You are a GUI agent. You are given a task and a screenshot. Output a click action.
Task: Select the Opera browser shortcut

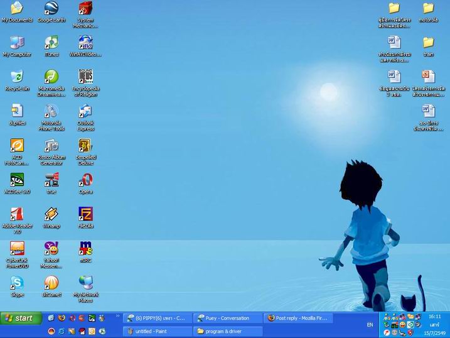[85, 183]
